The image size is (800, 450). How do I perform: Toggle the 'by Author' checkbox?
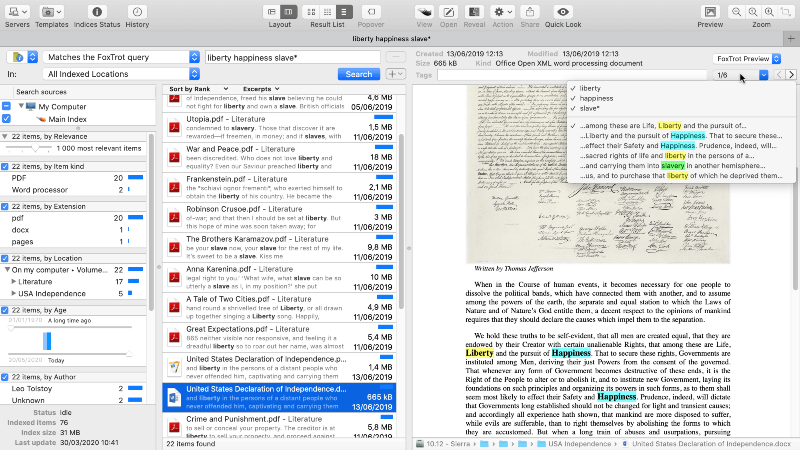point(5,377)
